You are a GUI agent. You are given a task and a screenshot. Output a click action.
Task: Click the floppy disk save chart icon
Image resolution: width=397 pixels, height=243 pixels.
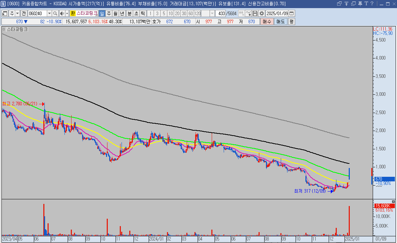tap(255, 13)
